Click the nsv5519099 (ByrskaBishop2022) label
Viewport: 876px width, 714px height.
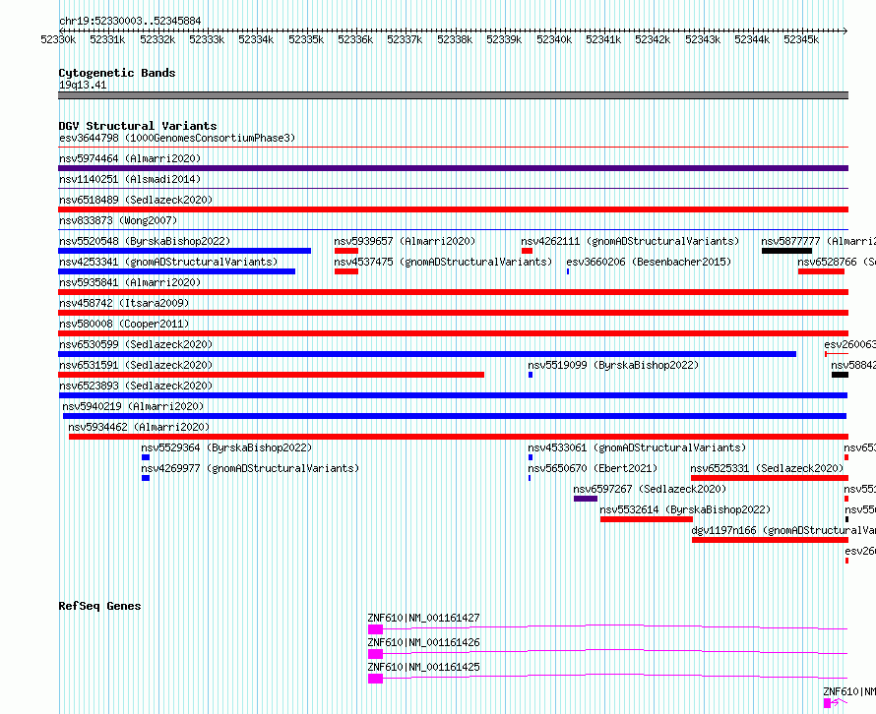[x=613, y=365]
